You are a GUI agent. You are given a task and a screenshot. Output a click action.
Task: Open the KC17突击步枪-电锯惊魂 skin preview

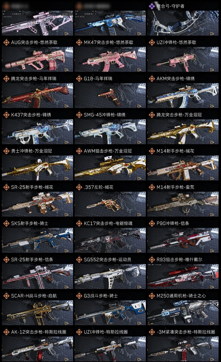pos(110,241)
